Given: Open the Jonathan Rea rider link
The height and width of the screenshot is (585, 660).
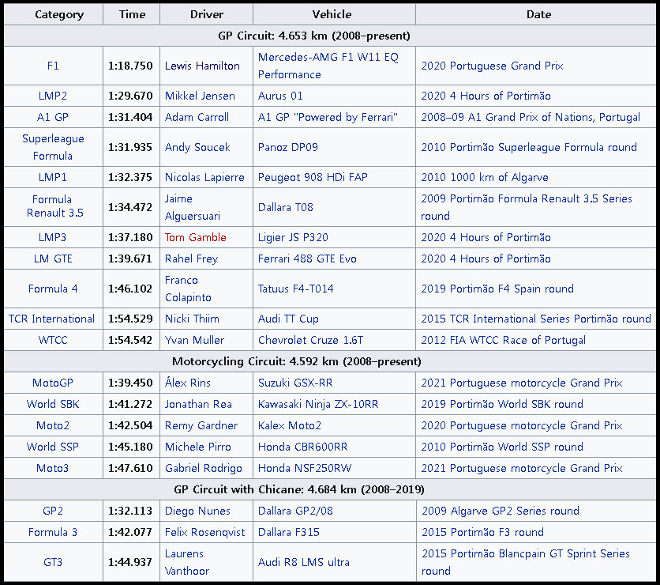Looking at the screenshot, I should click(198, 404).
